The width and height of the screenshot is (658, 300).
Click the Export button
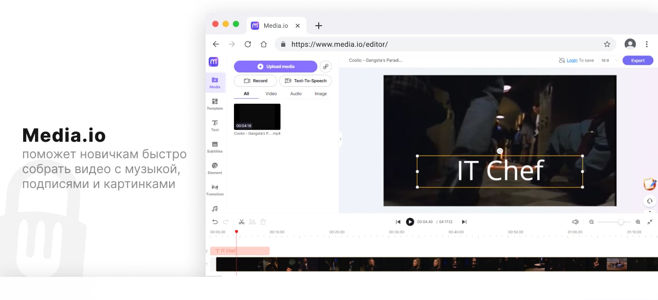point(638,61)
